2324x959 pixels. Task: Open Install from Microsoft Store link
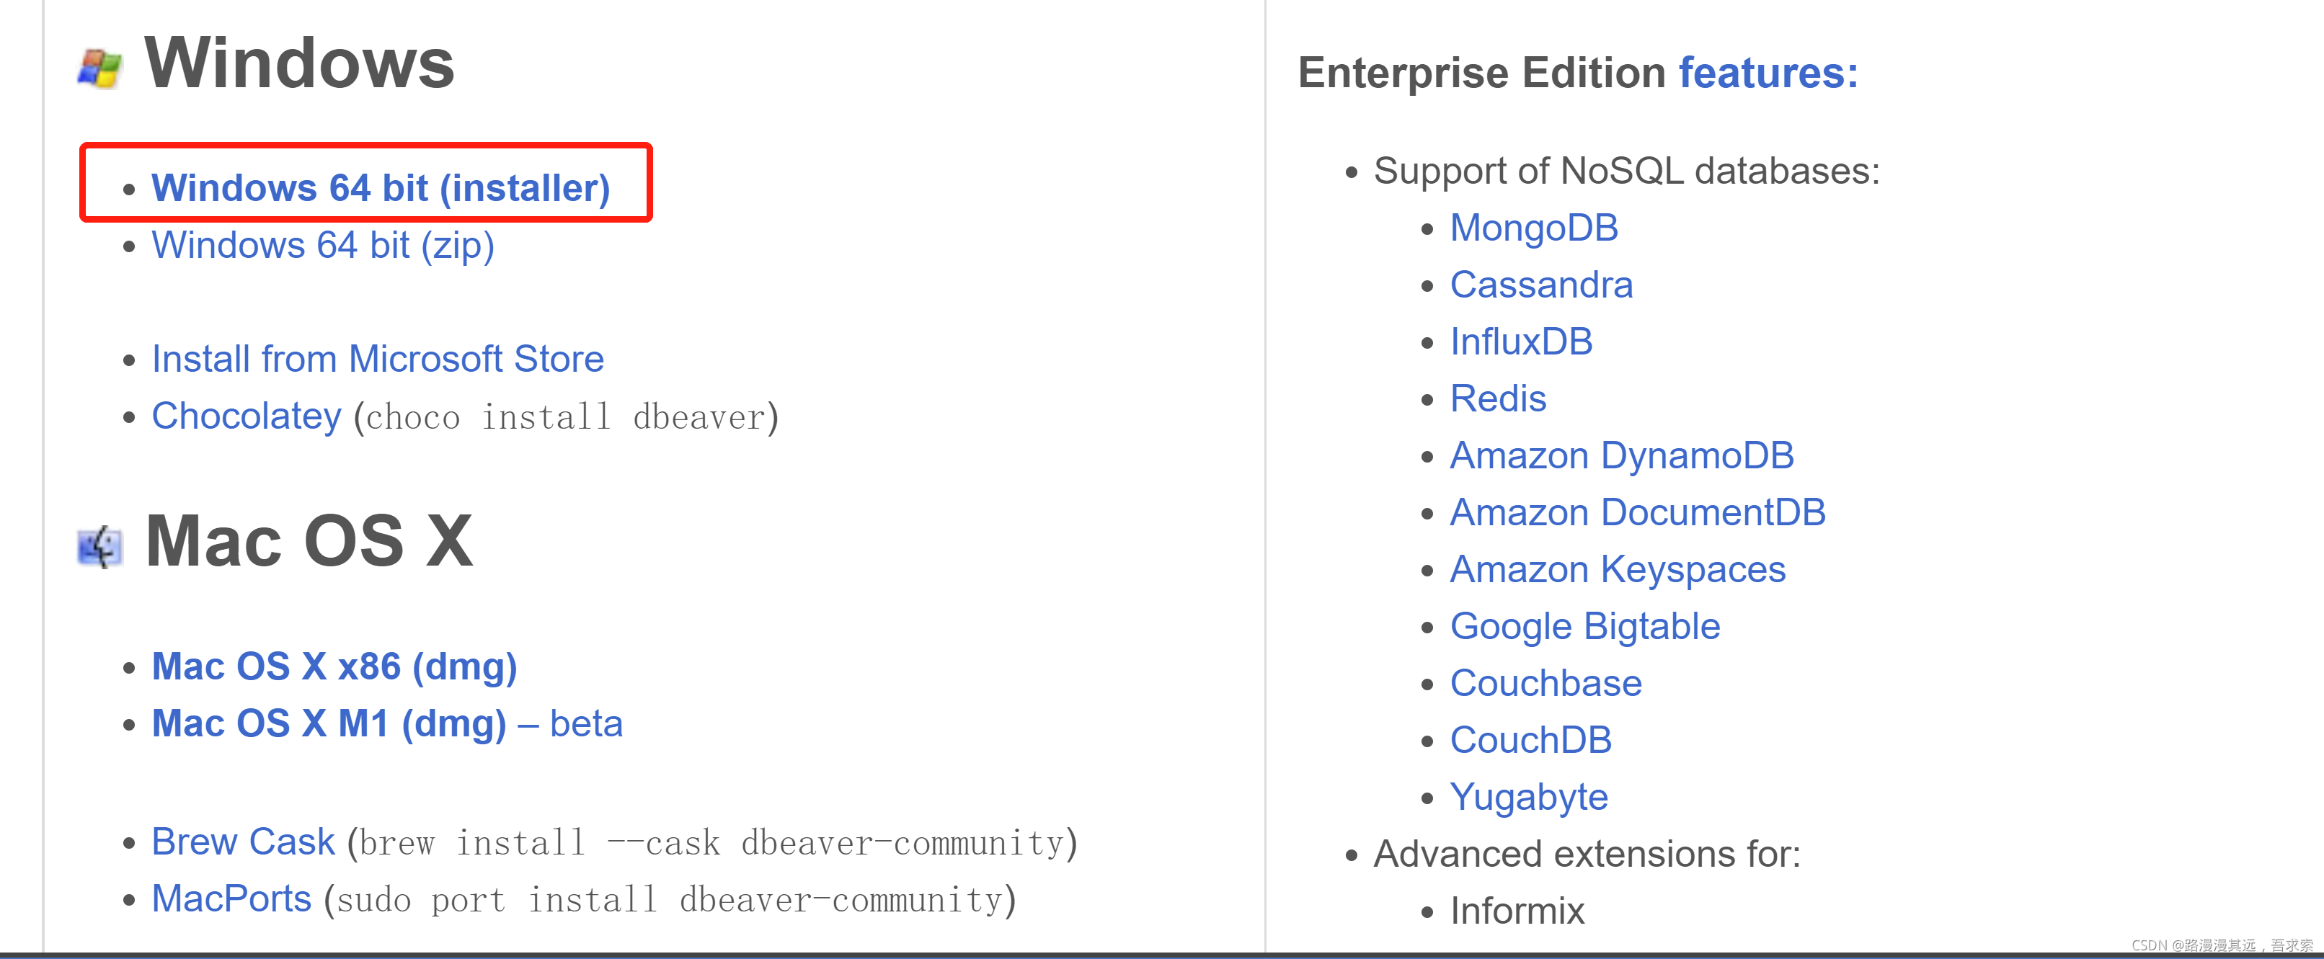click(x=377, y=359)
